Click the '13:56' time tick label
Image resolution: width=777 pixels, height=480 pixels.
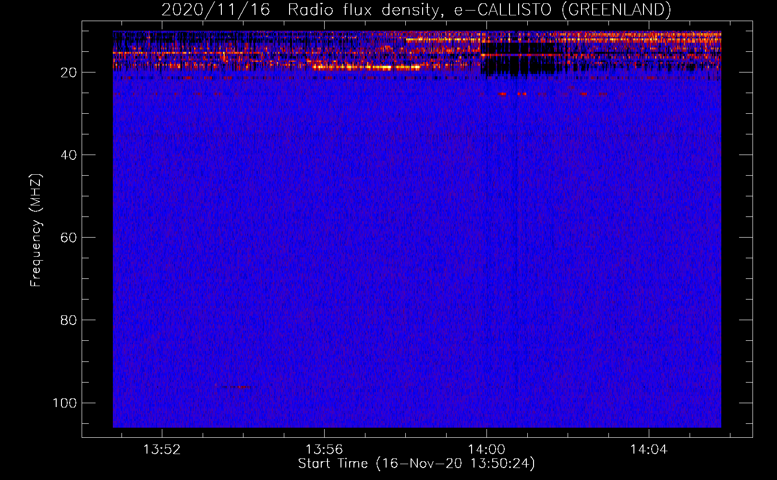pyautogui.click(x=325, y=450)
